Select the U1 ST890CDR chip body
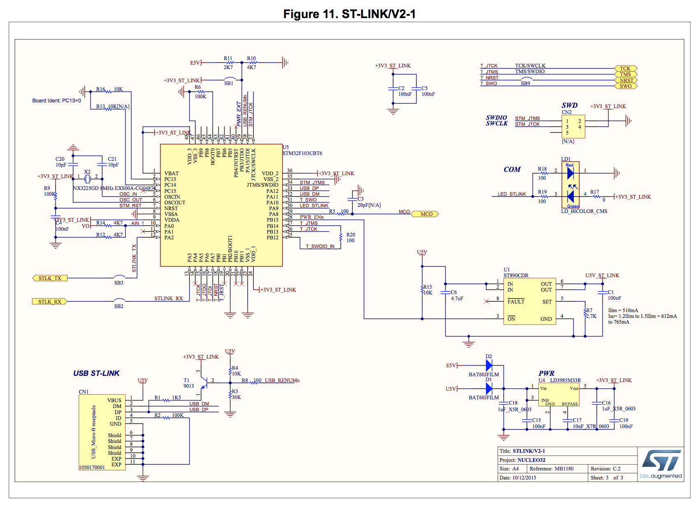 (x=530, y=301)
